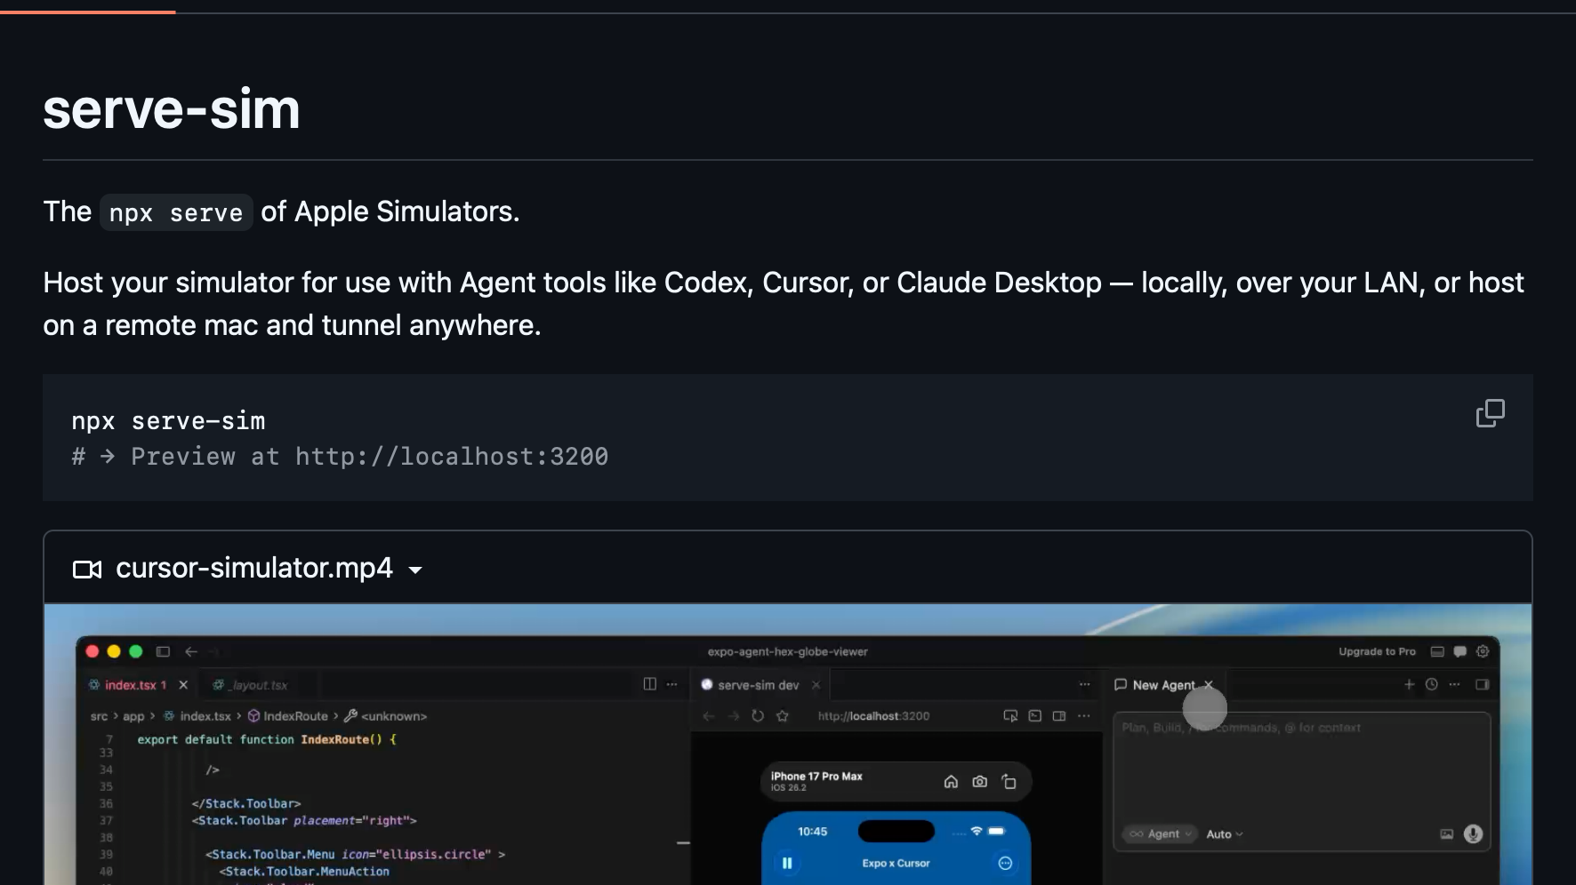This screenshot has height=885, width=1576.
Task: Click the back arrow in Cursor title bar
Action: click(x=191, y=651)
